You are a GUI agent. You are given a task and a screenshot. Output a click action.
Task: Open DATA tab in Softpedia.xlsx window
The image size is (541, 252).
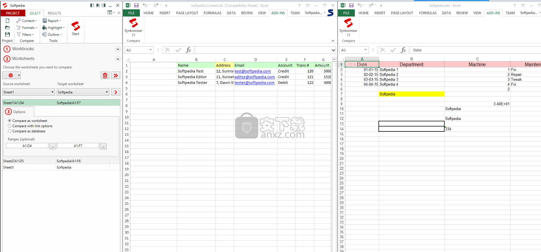pos(446,13)
